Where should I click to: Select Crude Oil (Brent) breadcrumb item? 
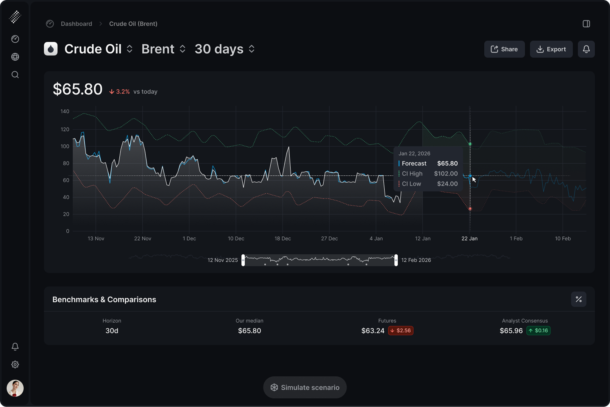(133, 24)
